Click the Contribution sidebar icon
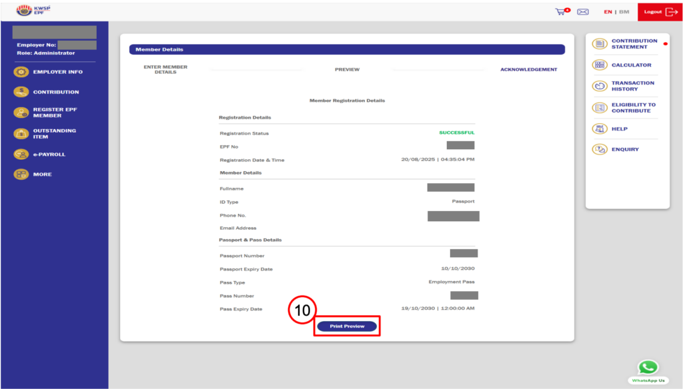 [21, 92]
